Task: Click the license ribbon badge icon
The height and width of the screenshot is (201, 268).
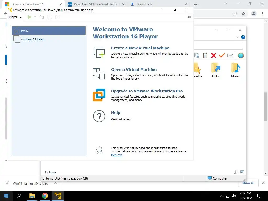Action: (x=99, y=150)
